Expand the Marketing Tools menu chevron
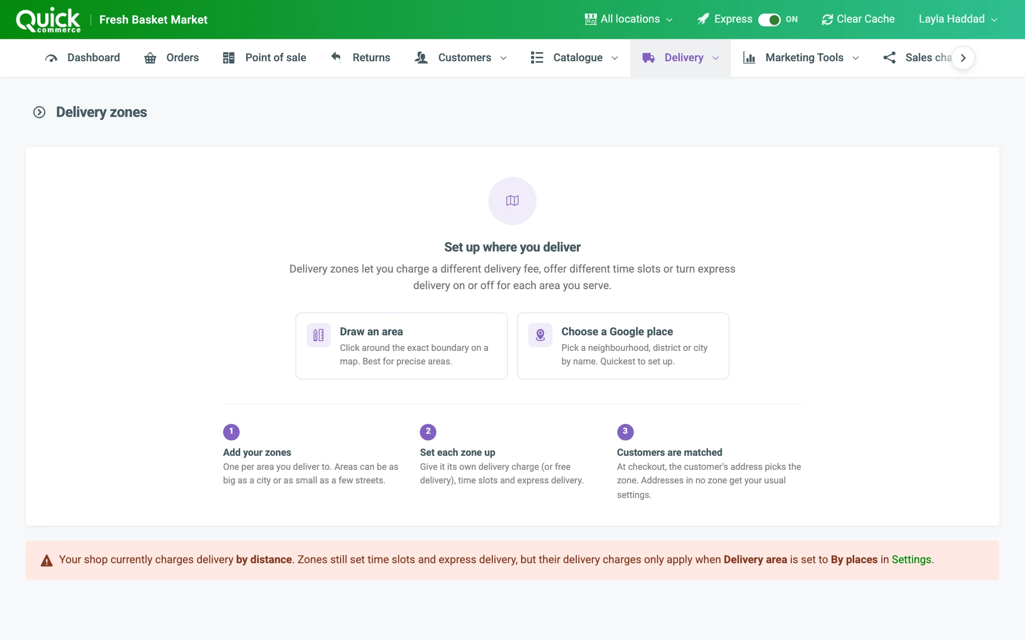1025x640 pixels. (856, 58)
